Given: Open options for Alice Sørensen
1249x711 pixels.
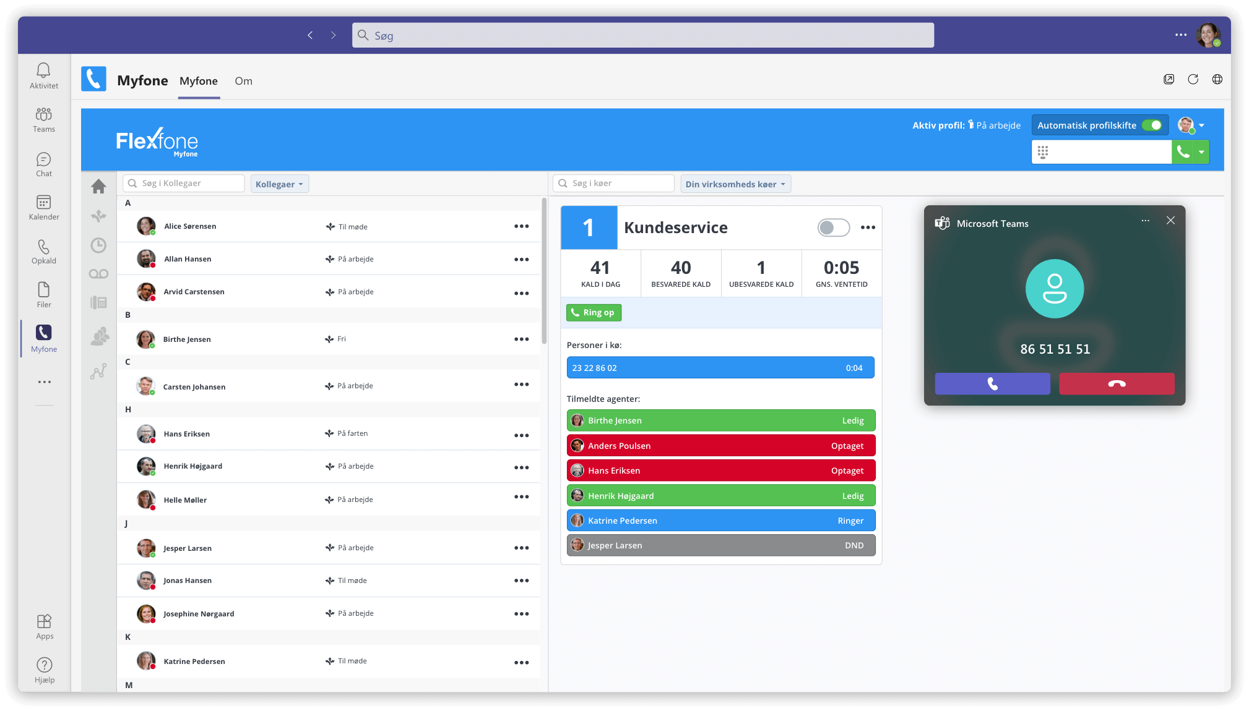Looking at the screenshot, I should pyautogui.click(x=521, y=226).
